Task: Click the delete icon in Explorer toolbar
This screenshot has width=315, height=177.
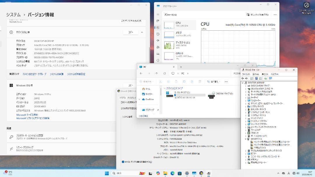Action: pos(200,82)
